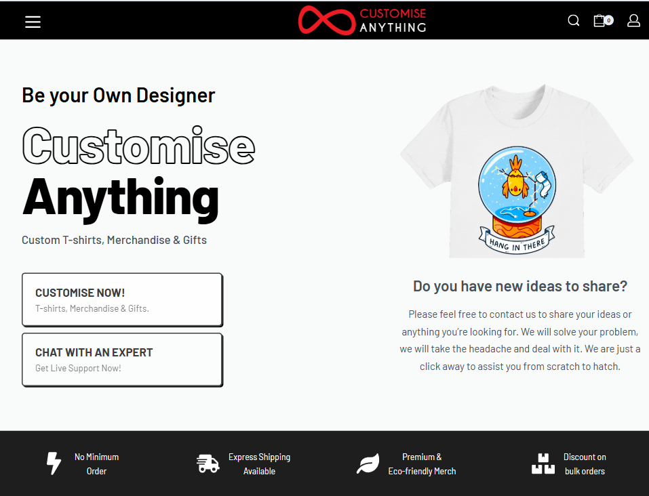Click 'Premium & Eco-friendly Merch' text
Screen dimensions: 649x496
pyautogui.click(x=422, y=464)
